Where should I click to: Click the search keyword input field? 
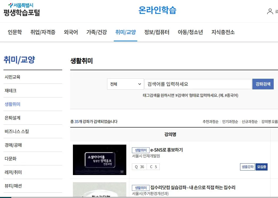pyautogui.click(x=198, y=84)
